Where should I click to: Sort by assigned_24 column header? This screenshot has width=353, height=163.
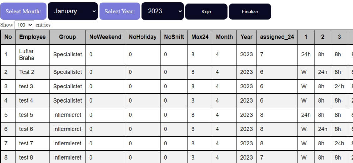click(277, 37)
